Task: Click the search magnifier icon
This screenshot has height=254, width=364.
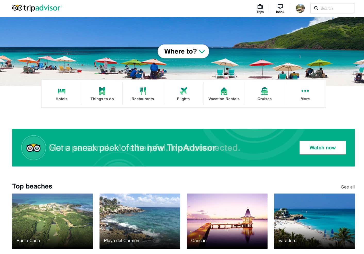Action: tap(316, 8)
